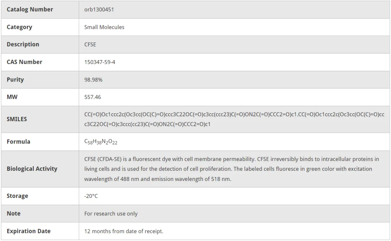Select the catalog number orb1300451
Image resolution: width=391 pixels, height=241 pixels.
99,9
